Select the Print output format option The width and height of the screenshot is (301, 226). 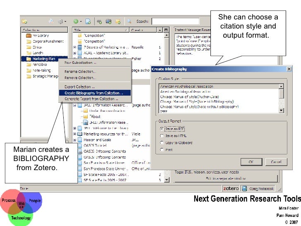162,150
